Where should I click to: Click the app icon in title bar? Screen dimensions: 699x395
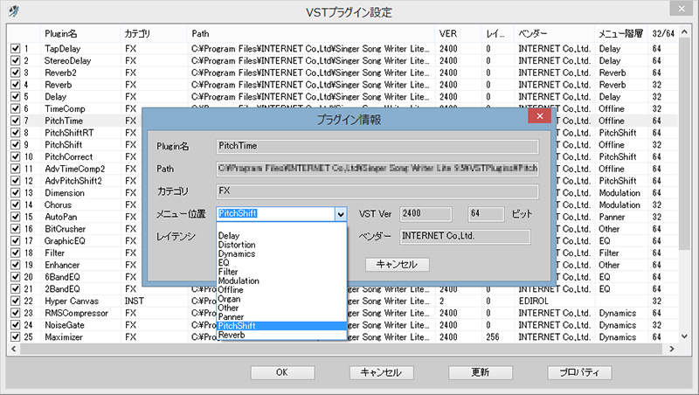[x=14, y=11]
